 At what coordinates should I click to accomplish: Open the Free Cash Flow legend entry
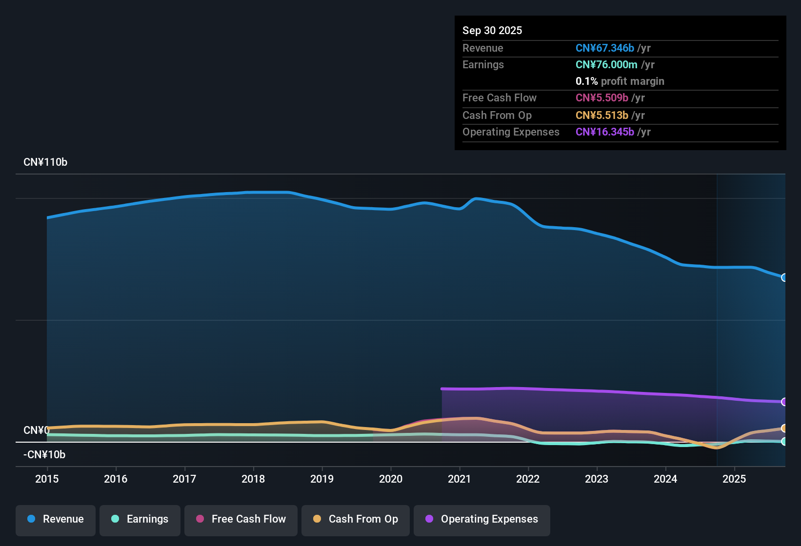point(240,519)
